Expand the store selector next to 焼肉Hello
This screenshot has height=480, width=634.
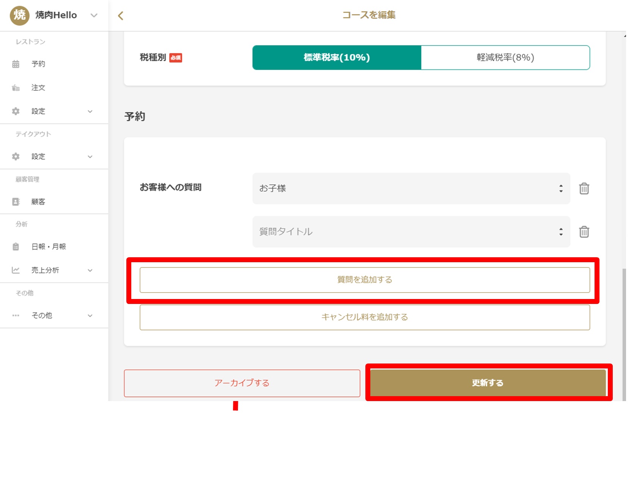(x=94, y=16)
